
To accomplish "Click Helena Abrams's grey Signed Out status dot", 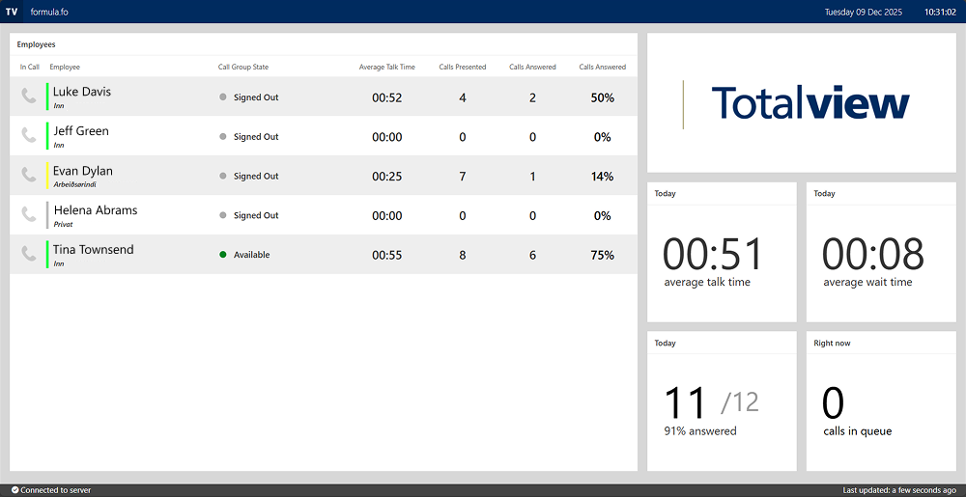I will point(223,215).
